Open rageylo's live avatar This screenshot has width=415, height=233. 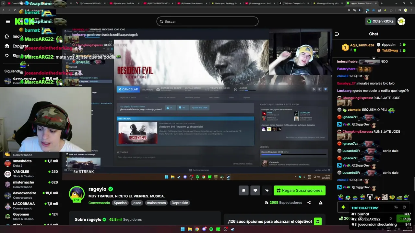(77, 194)
